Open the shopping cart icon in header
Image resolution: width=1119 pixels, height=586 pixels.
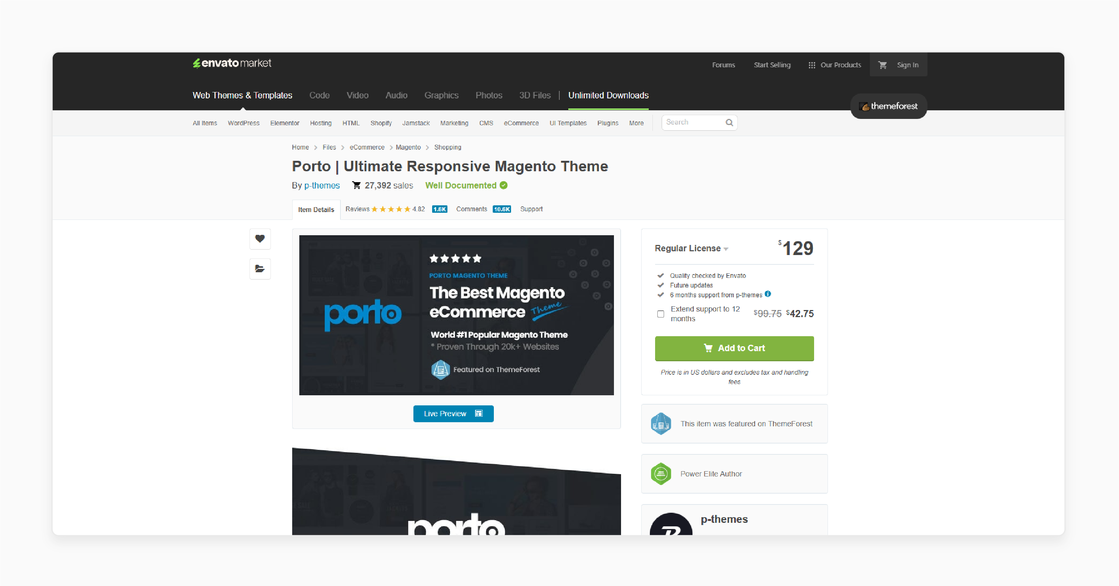tap(882, 65)
